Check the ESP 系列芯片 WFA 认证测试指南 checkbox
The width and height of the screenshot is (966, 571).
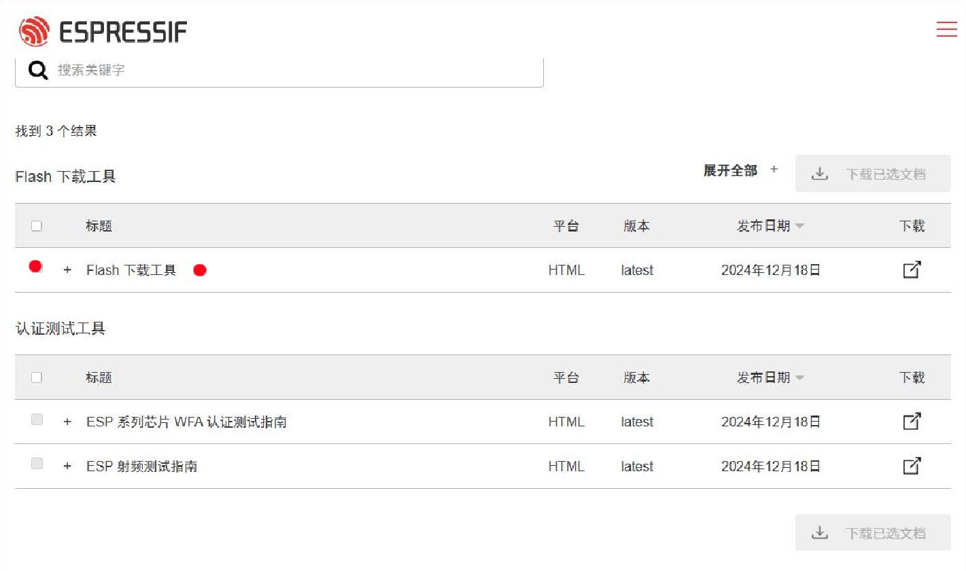click(37, 419)
